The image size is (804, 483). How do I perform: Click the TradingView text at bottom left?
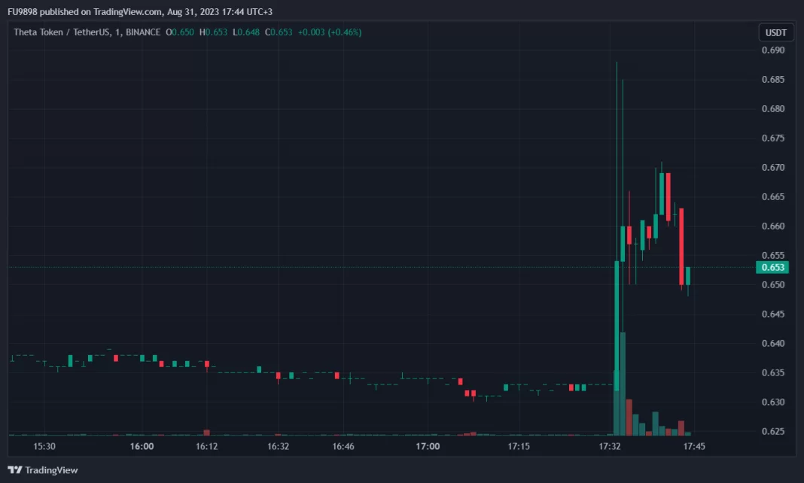(51, 470)
